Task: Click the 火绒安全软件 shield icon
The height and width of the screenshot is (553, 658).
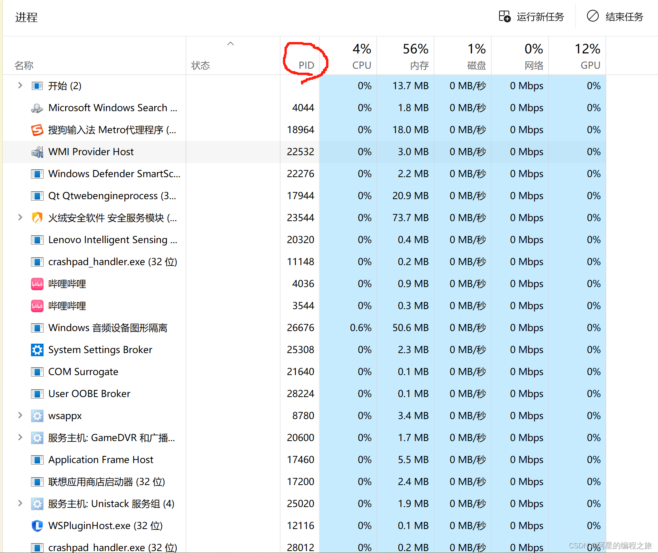Action: (x=37, y=218)
